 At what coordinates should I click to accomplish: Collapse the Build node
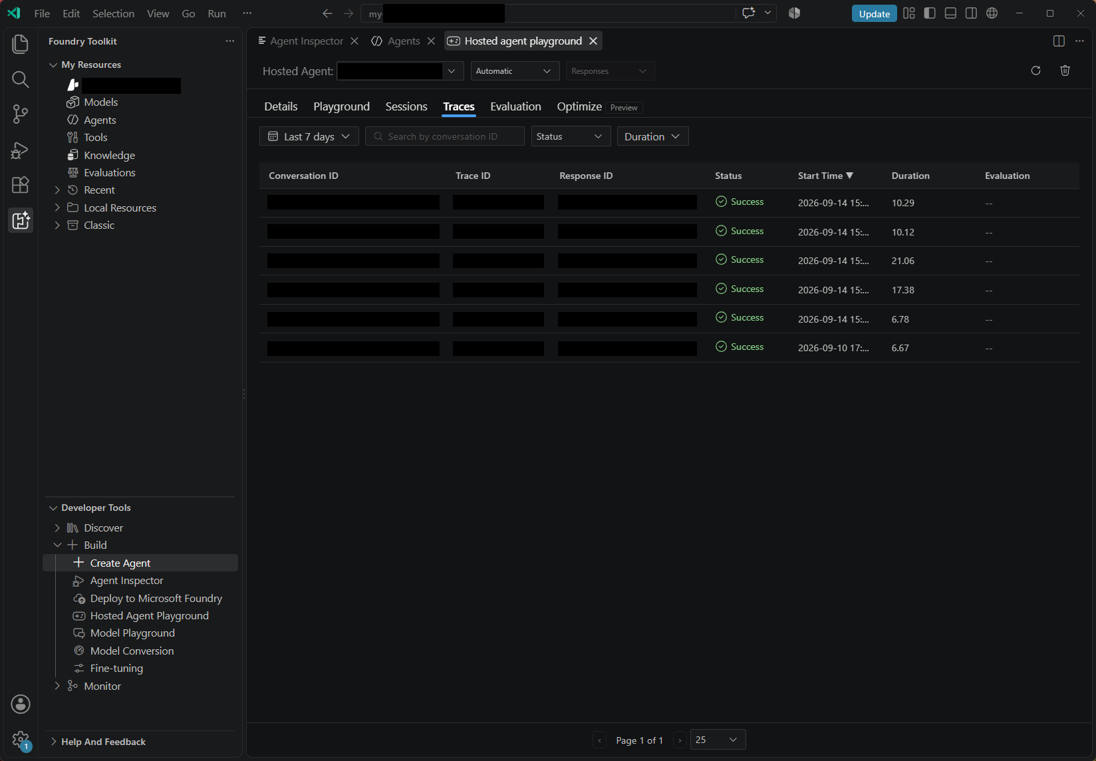[57, 545]
